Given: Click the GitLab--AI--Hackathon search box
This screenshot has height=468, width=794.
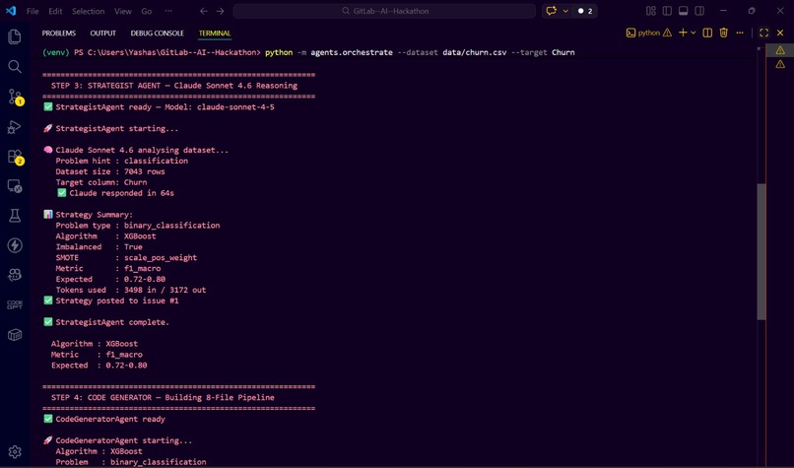Looking at the screenshot, I should 384,11.
